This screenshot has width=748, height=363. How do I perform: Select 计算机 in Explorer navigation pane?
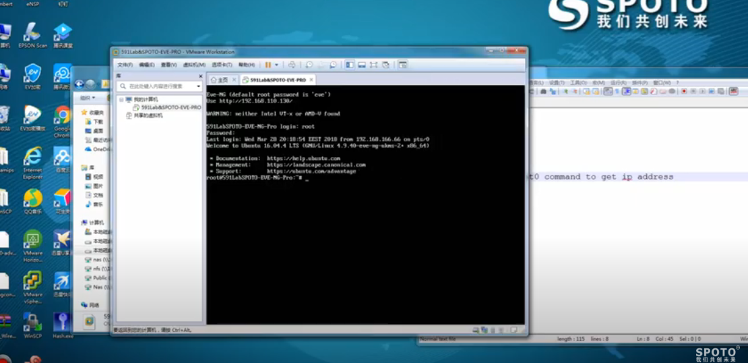pos(92,223)
